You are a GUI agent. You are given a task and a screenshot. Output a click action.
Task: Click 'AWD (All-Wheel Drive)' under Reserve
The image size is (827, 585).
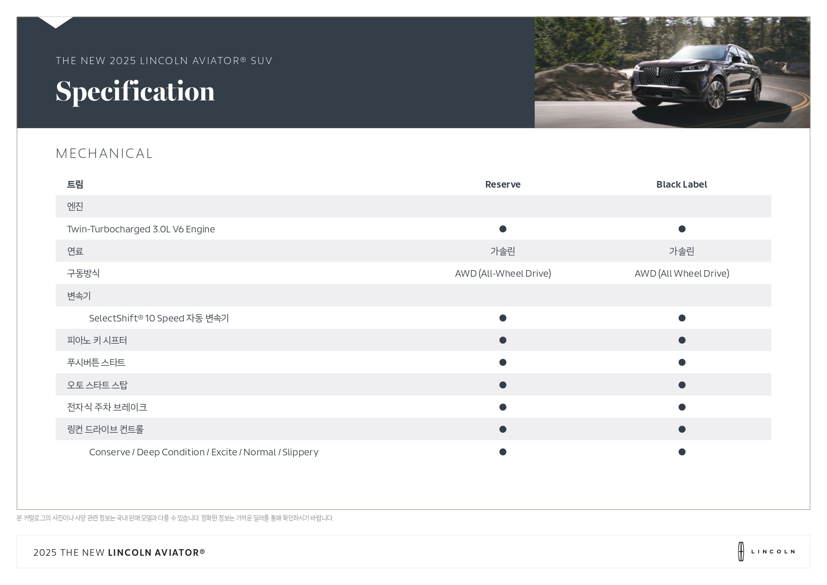503,273
